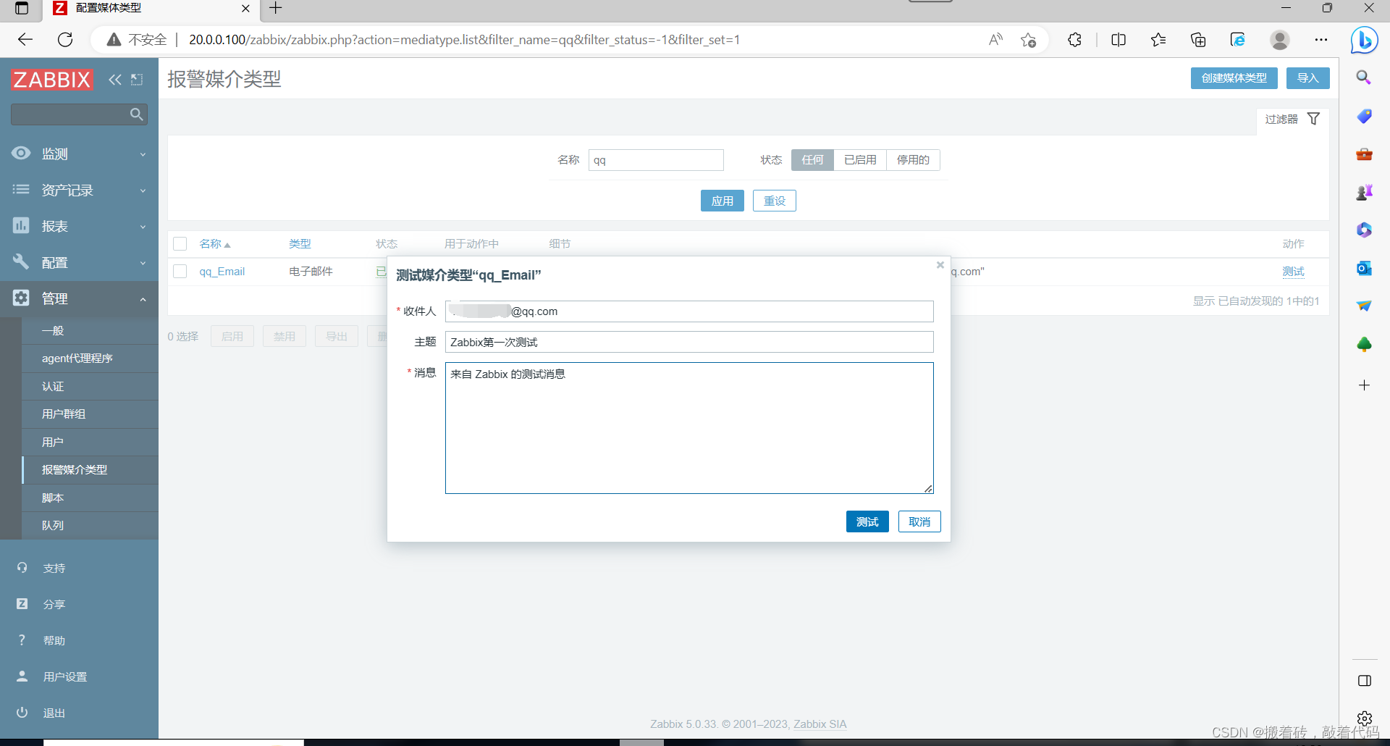Image resolution: width=1390 pixels, height=746 pixels.
Task: Click the 名称 filter input field
Action: 656,160
